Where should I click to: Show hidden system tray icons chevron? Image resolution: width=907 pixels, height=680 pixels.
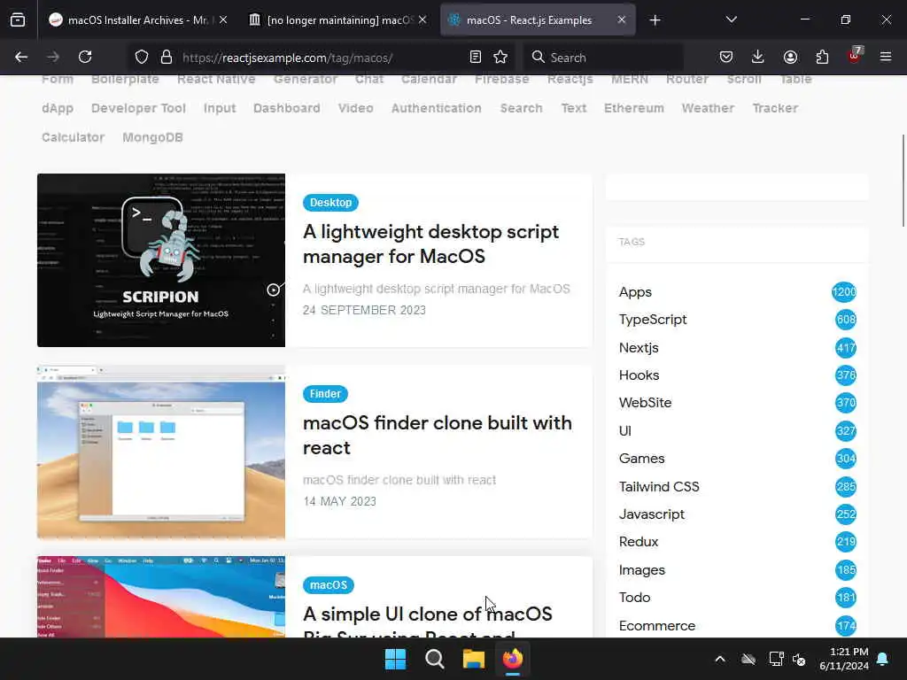(719, 659)
